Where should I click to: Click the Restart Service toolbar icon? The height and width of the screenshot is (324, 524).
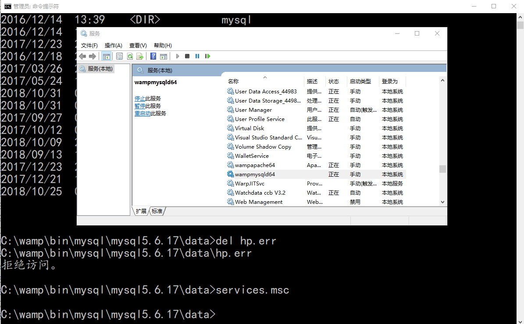[x=208, y=56]
